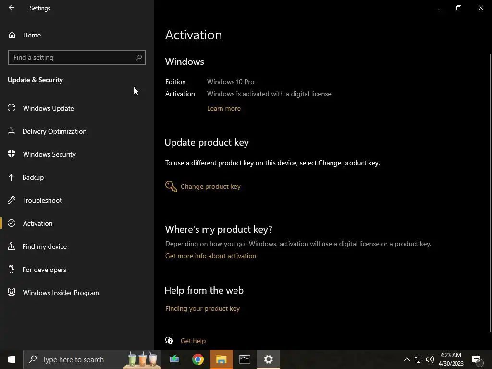Click the 'Update product key' heading
The width and height of the screenshot is (492, 369).
click(207, 142)
